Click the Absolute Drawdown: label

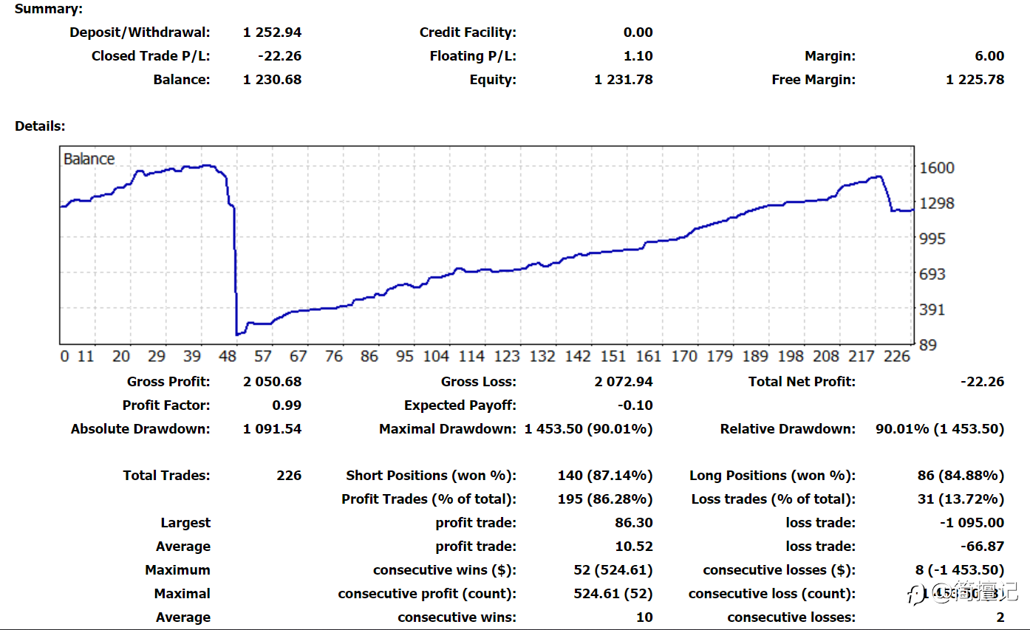pos(140,429)
